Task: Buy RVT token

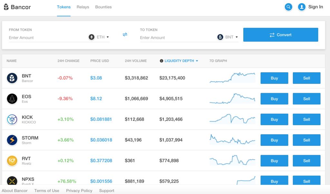Action: (274, 161)
